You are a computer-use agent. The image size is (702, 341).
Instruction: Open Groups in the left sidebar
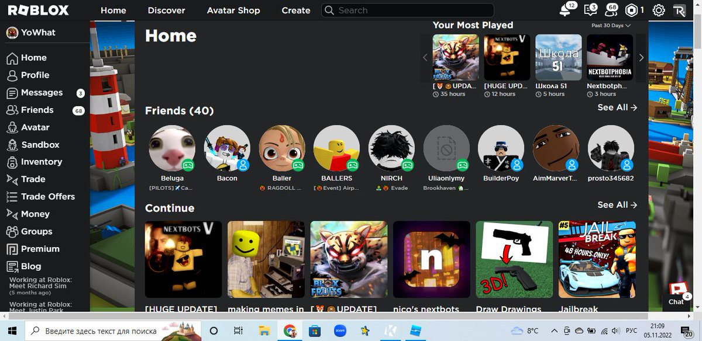(29, 231)
